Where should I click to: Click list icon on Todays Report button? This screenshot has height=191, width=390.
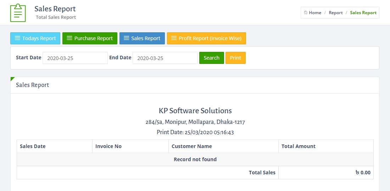coord(18,38)
